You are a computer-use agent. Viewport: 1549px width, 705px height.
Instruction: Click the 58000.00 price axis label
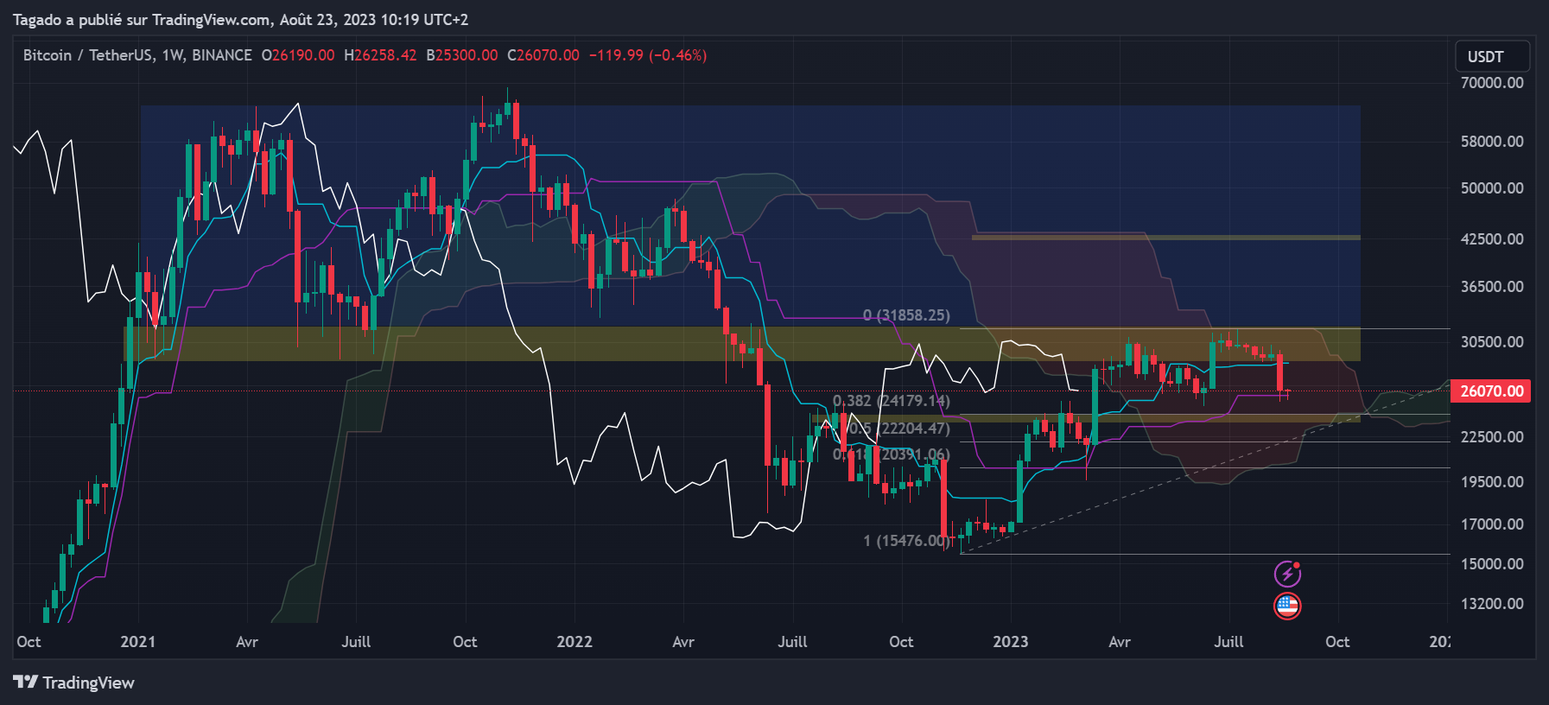[1492, 141]
